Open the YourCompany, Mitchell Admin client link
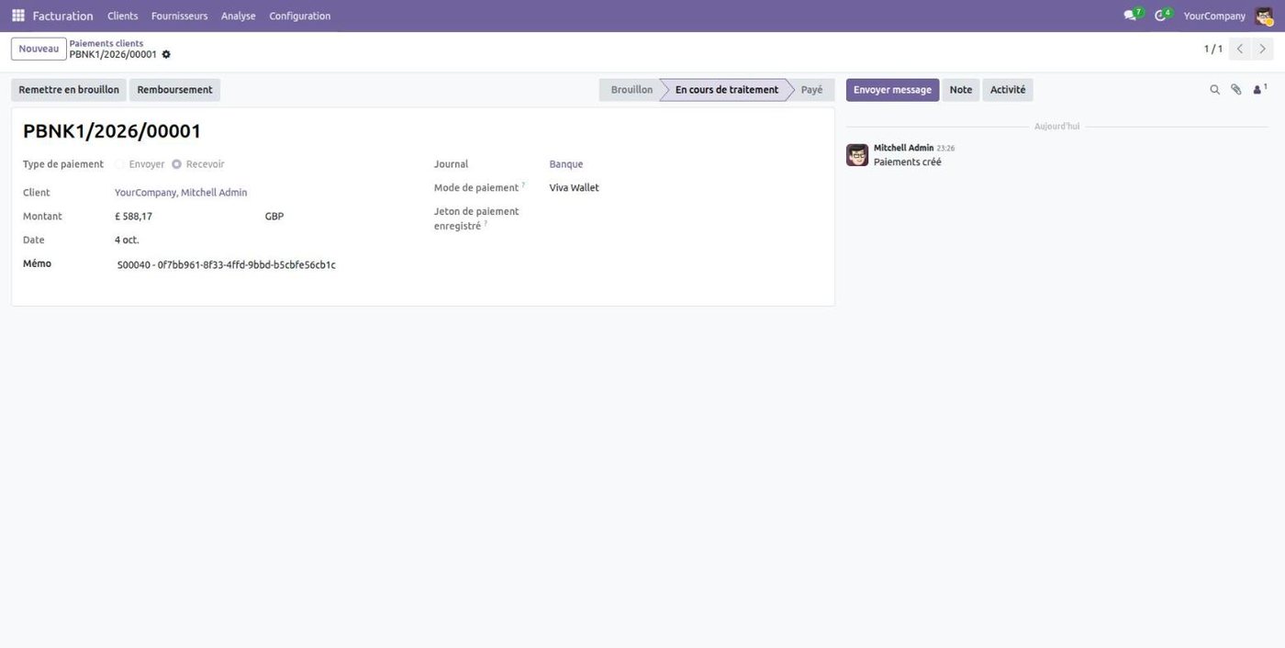Viewport: 1285px width, 648px height. pyautogui.click(x=181, y=193)
